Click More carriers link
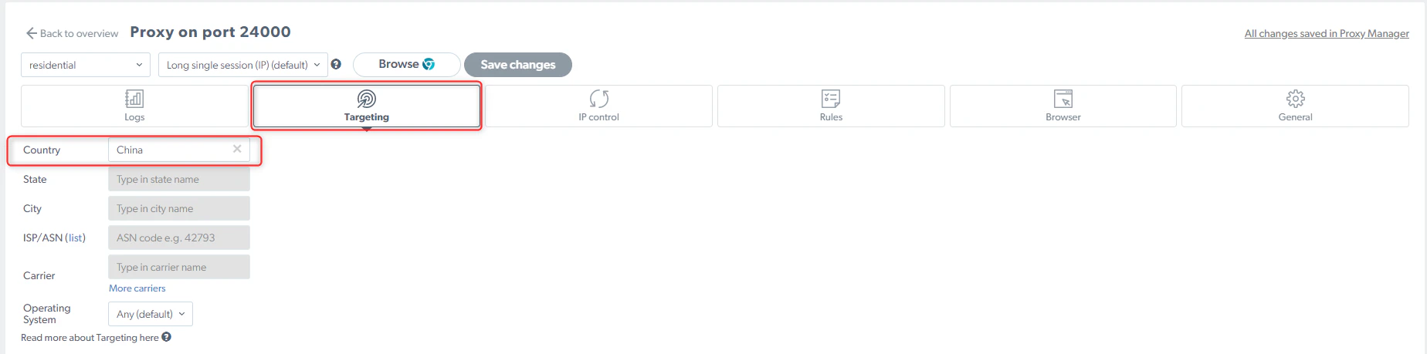The image size is (1427, 354). pos(137,288)
